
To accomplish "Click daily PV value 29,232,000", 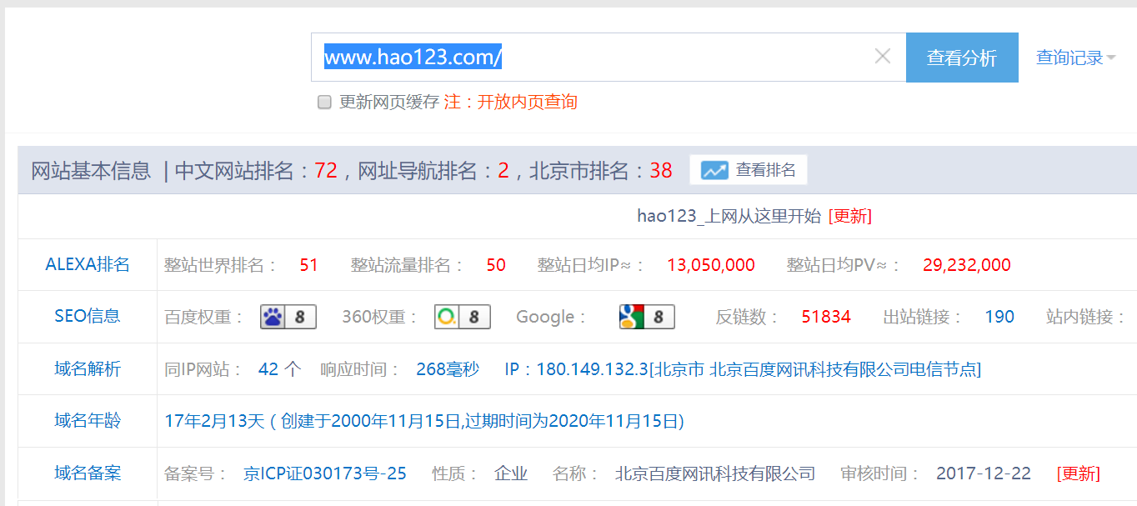I will point(967,265).
